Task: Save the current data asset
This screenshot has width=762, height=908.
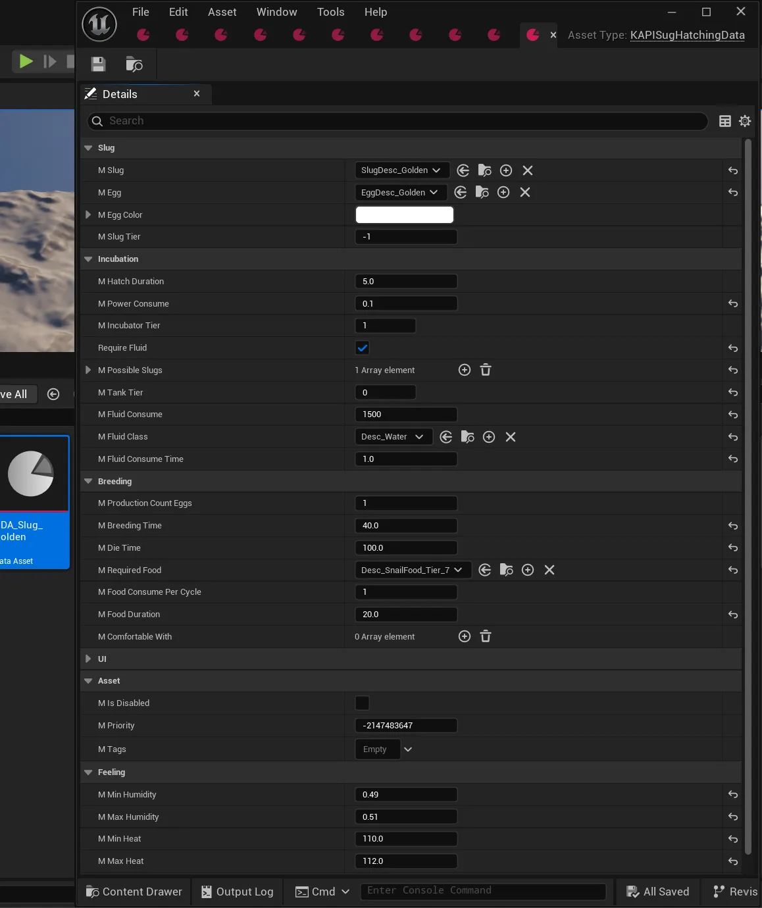Action: (x=98, y=64)
